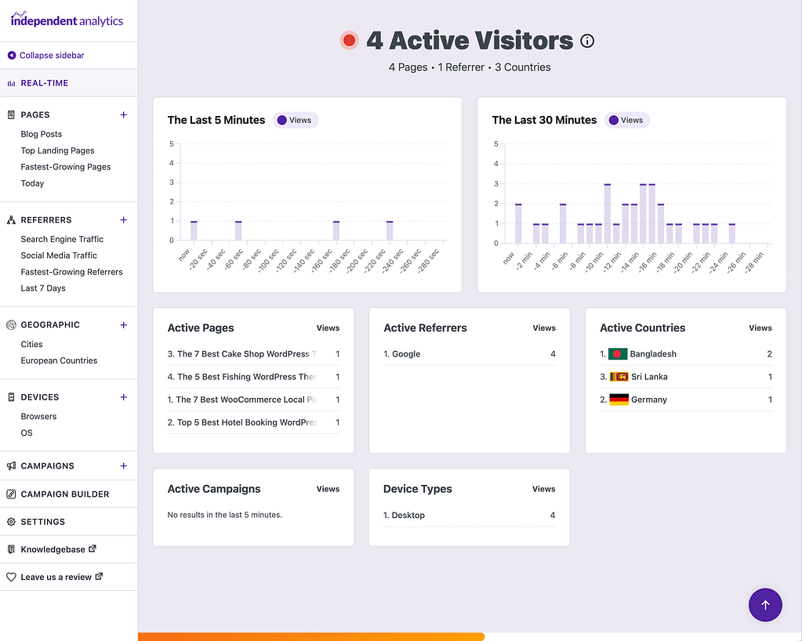Toggle the Views badge on Last 30 Minutes chart
Viewport: 802px width, 641px height.
tap(627, 120)
